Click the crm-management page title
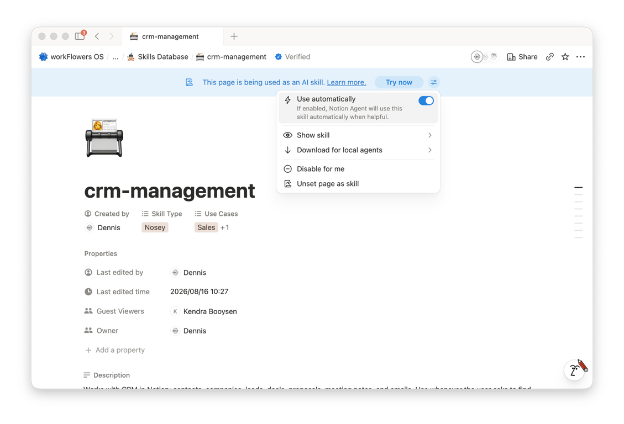 (170, 190)
